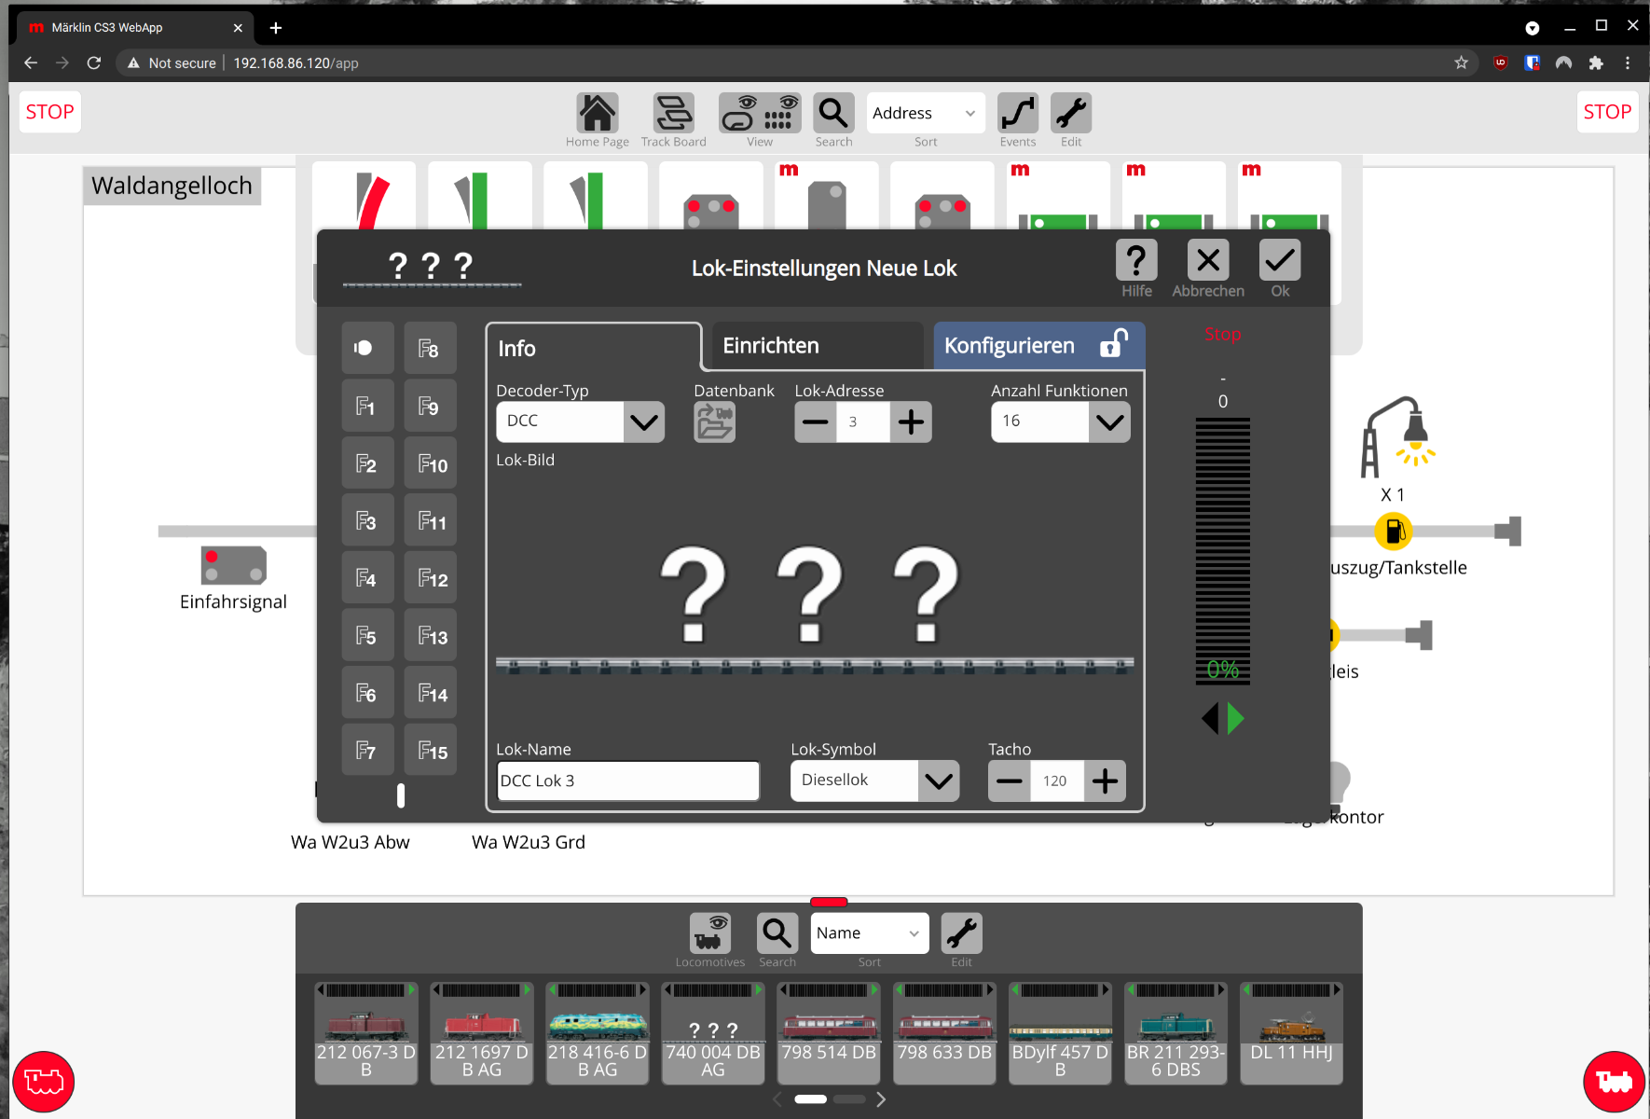Image resolution: width=1650 pixels, height=1119 pixels.
Task: Toggle function F3
Action: pyautogui.click(x=367, y=520)
